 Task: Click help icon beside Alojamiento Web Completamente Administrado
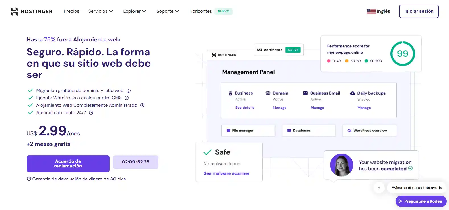tap(142, 105)
